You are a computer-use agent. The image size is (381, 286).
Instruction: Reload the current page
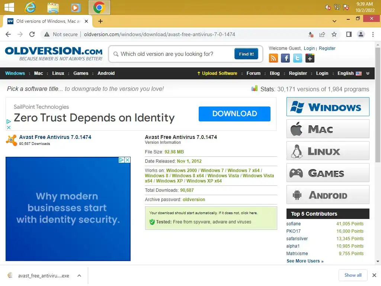(x=32, y=34)
